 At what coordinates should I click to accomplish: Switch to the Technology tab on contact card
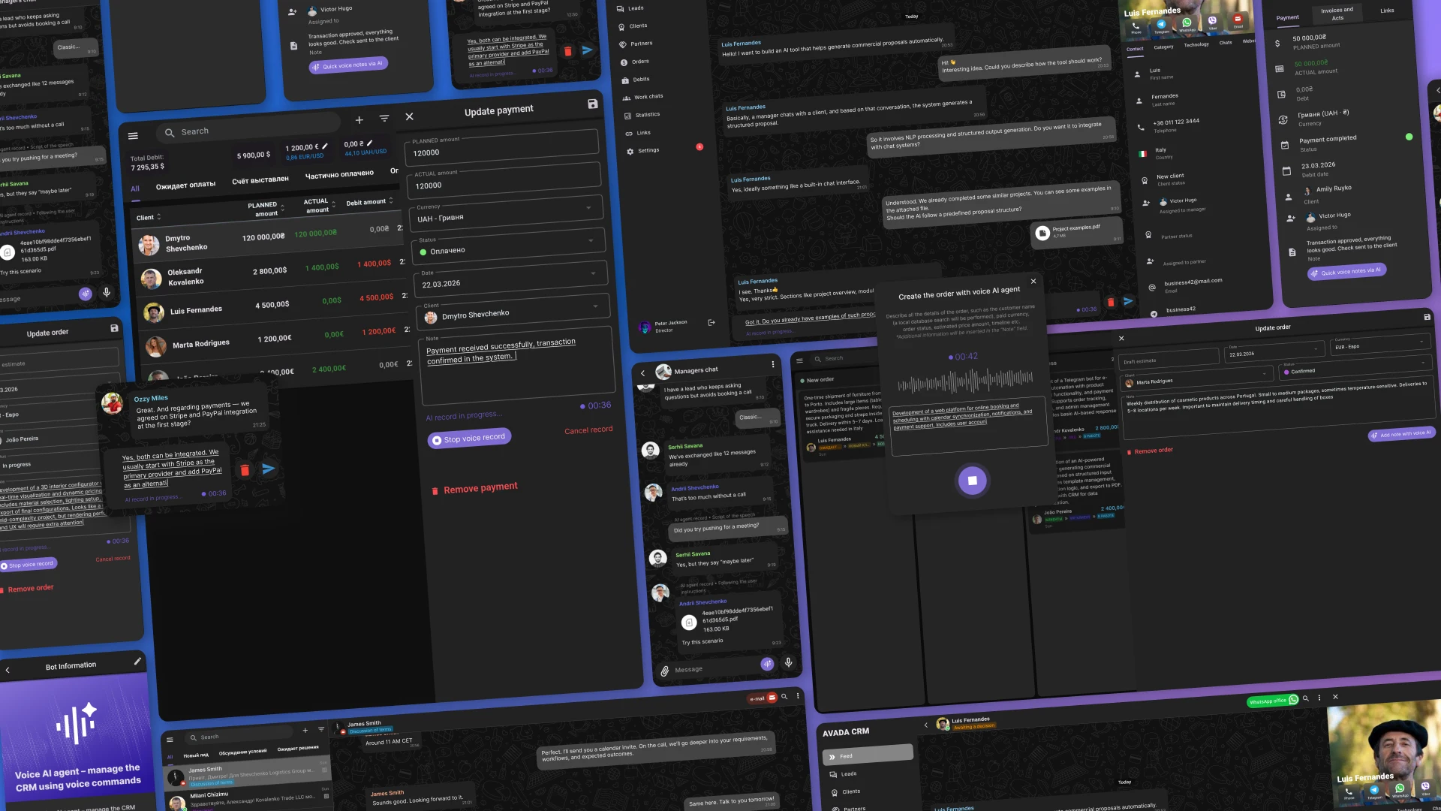point(1196,44)
